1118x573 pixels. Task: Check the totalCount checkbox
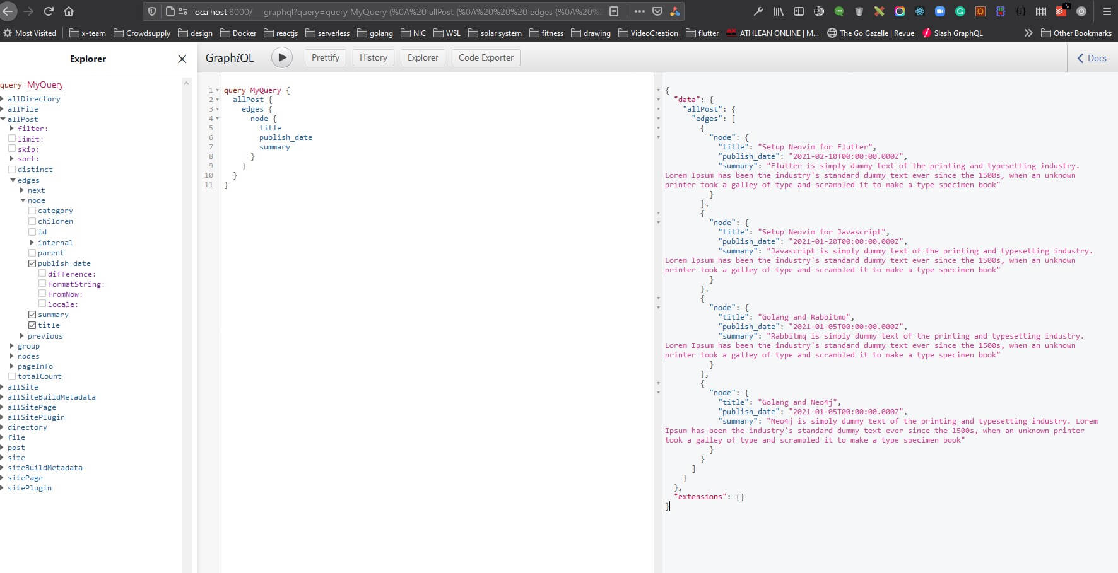13,376
